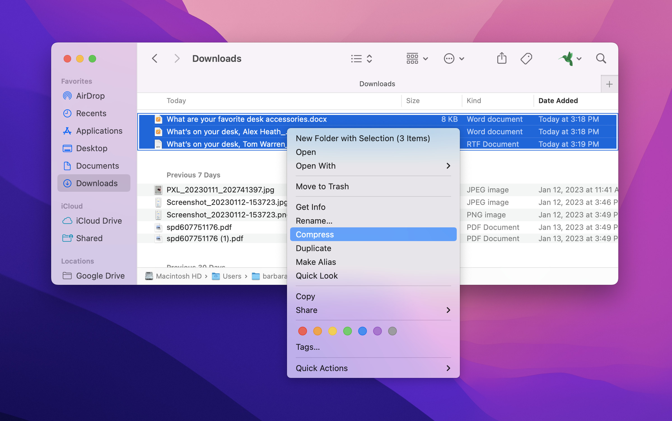
Task: Select the purple color tag swatch
Action: [x=377, y=331]
